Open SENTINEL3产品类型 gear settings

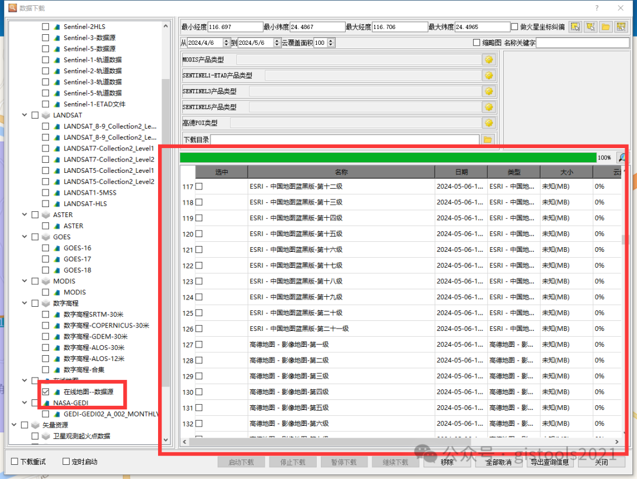pyautogui.click(x=489, y=91)
